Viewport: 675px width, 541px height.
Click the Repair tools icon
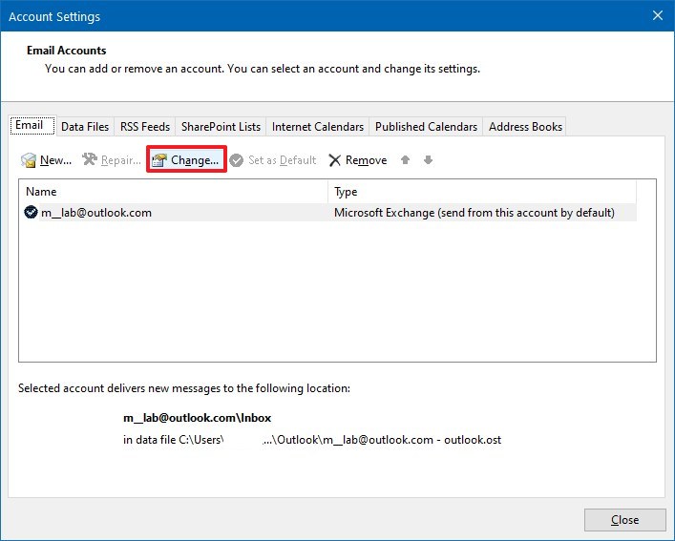(90, 159)
